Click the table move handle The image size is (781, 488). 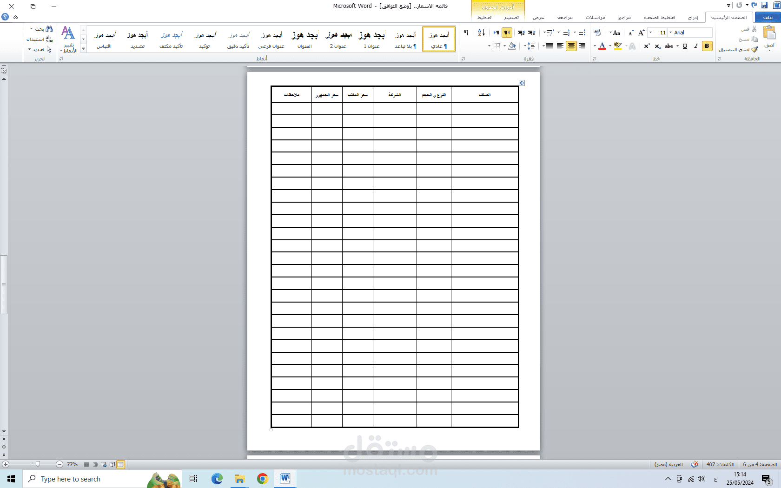pos(522,83)
